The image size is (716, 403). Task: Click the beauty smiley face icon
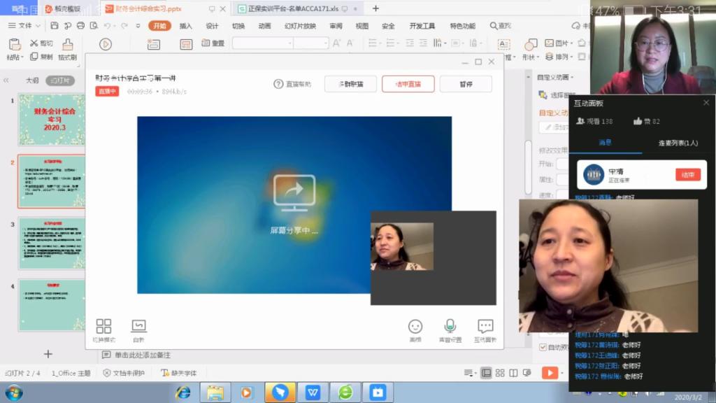(x=415, y=327)
